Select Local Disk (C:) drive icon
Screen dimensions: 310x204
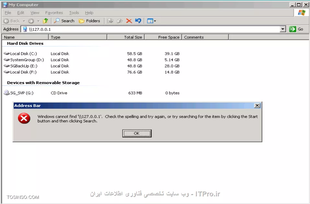pyautogui.click(x=6, y=53)
